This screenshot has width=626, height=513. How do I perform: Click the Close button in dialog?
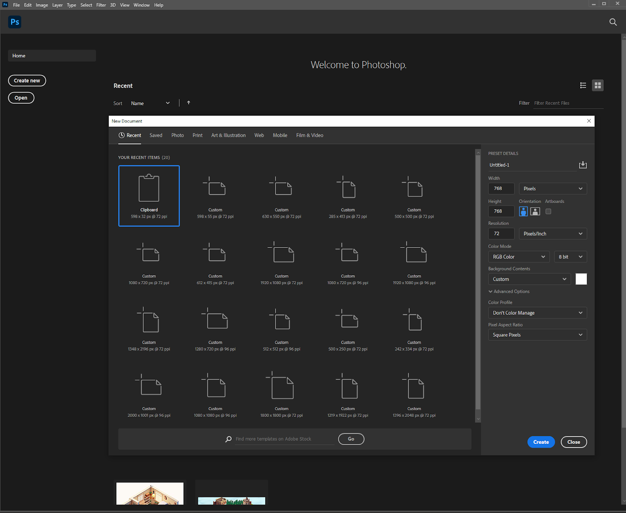pos(574,442)
